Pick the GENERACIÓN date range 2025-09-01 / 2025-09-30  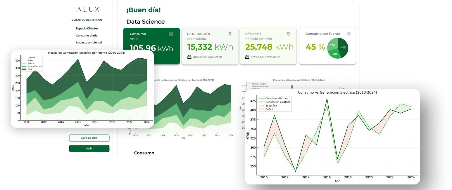(207, 57)
